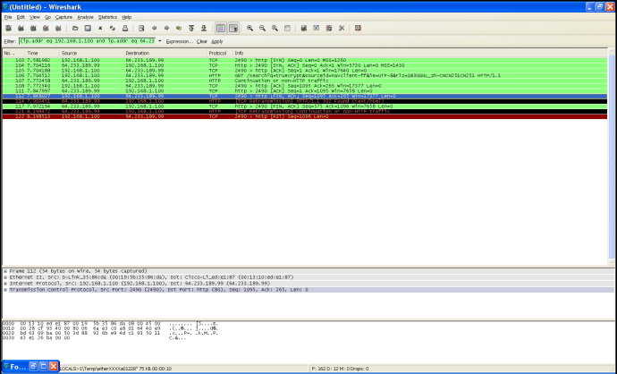The width and height of the screenshot is (617, 374).
Task: Zoom out the packet text
Action: click(x=263, y=29)
